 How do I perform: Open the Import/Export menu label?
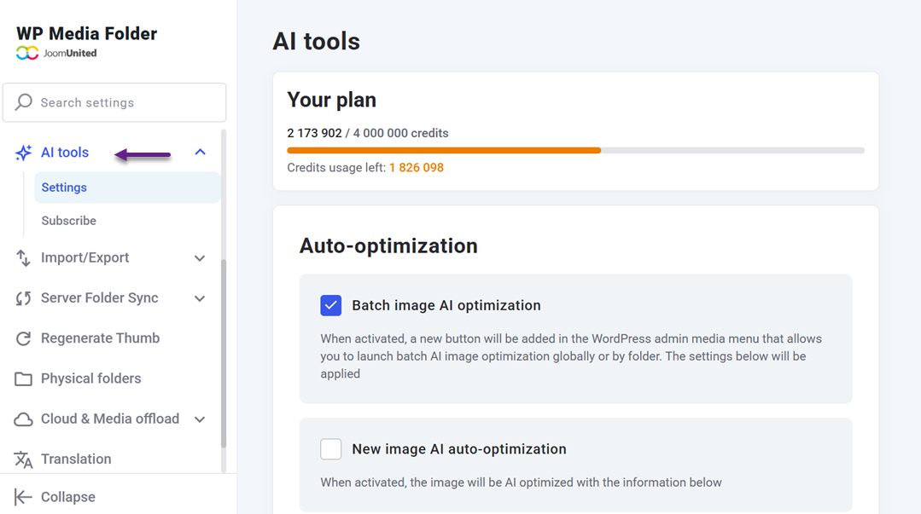[85, 257]
